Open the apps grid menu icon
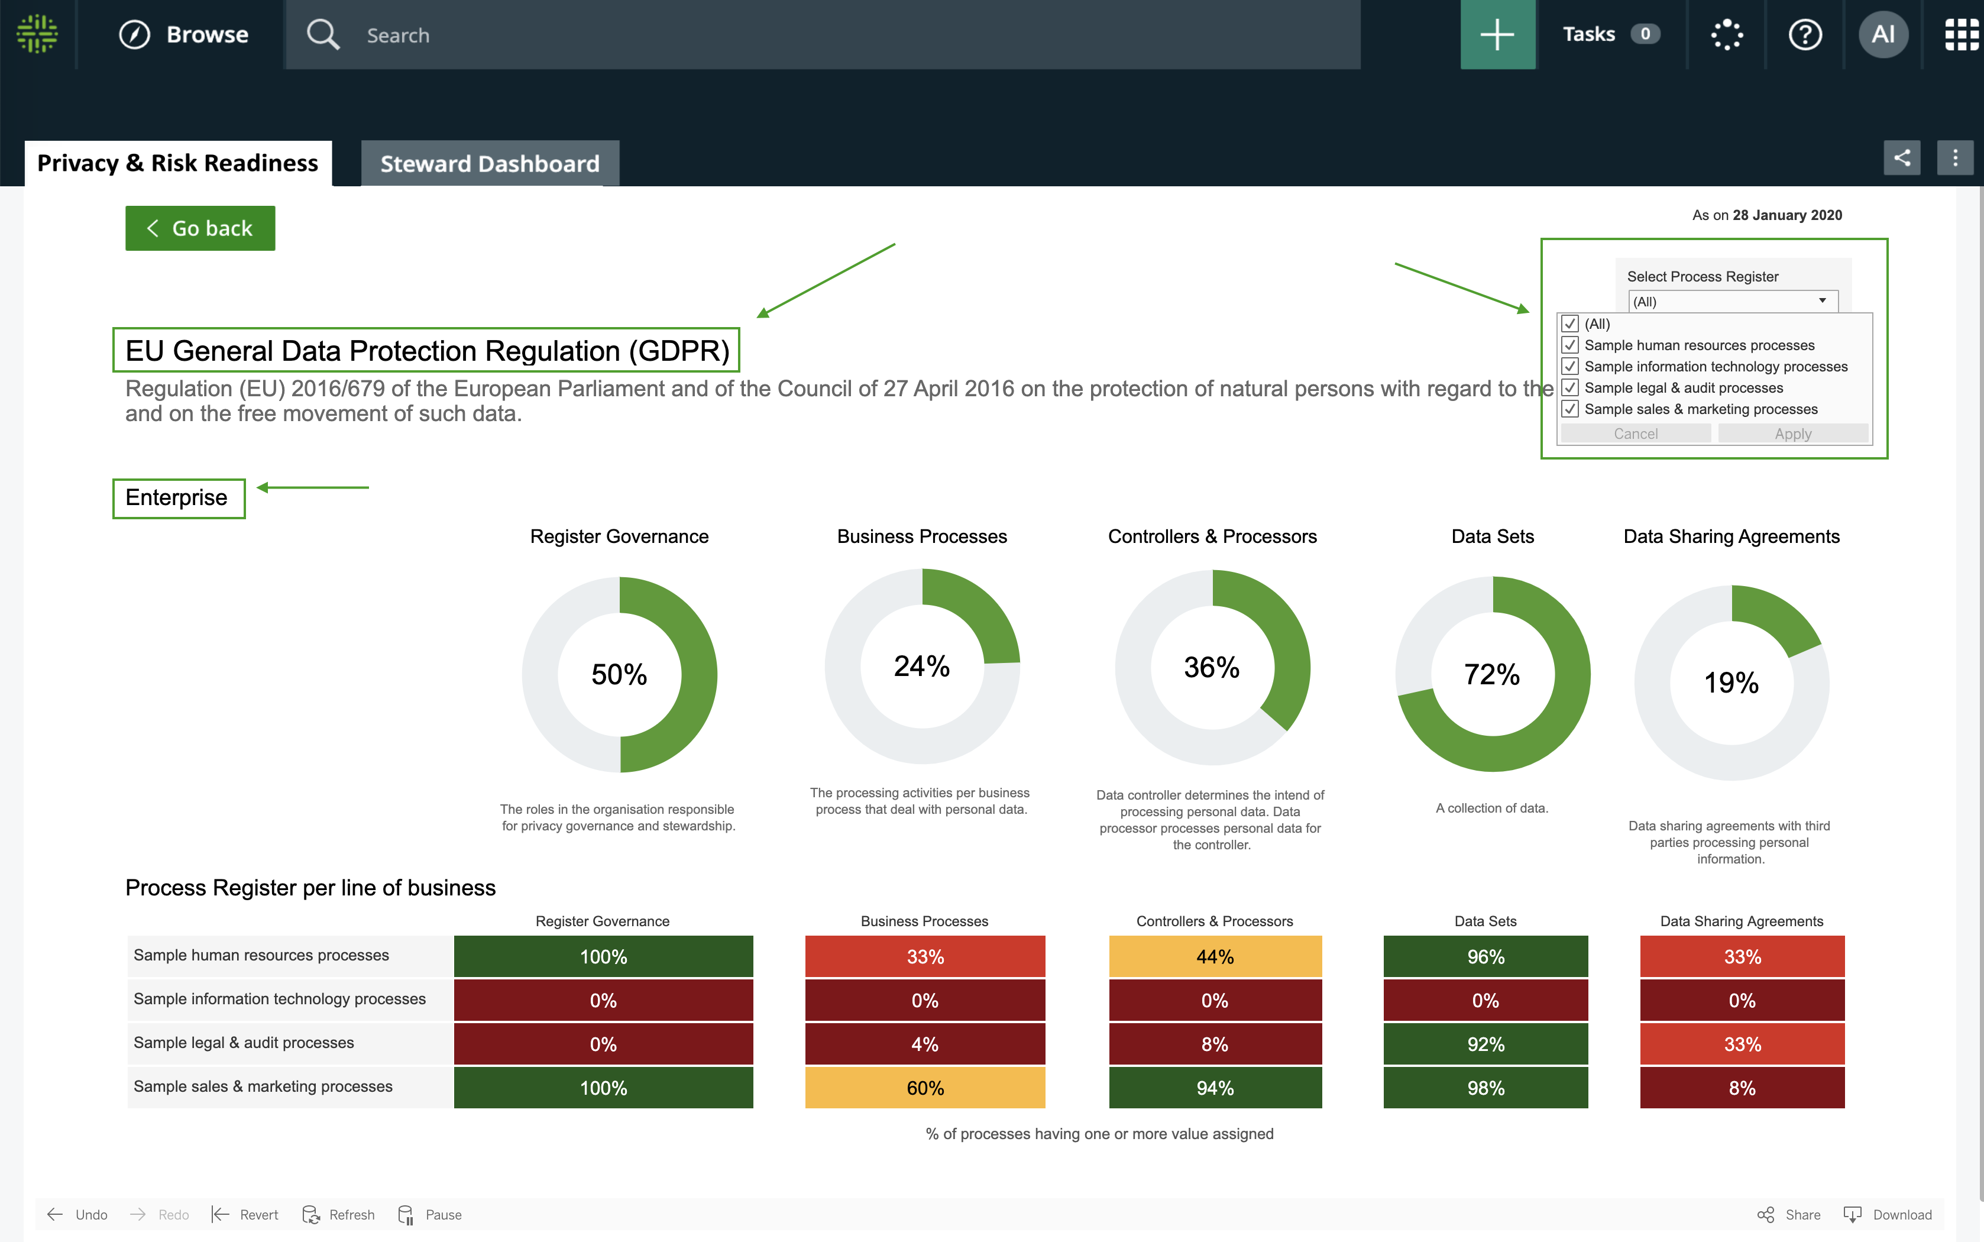The height and width of the screenshot is (1242, 1984). point(1961,34)
